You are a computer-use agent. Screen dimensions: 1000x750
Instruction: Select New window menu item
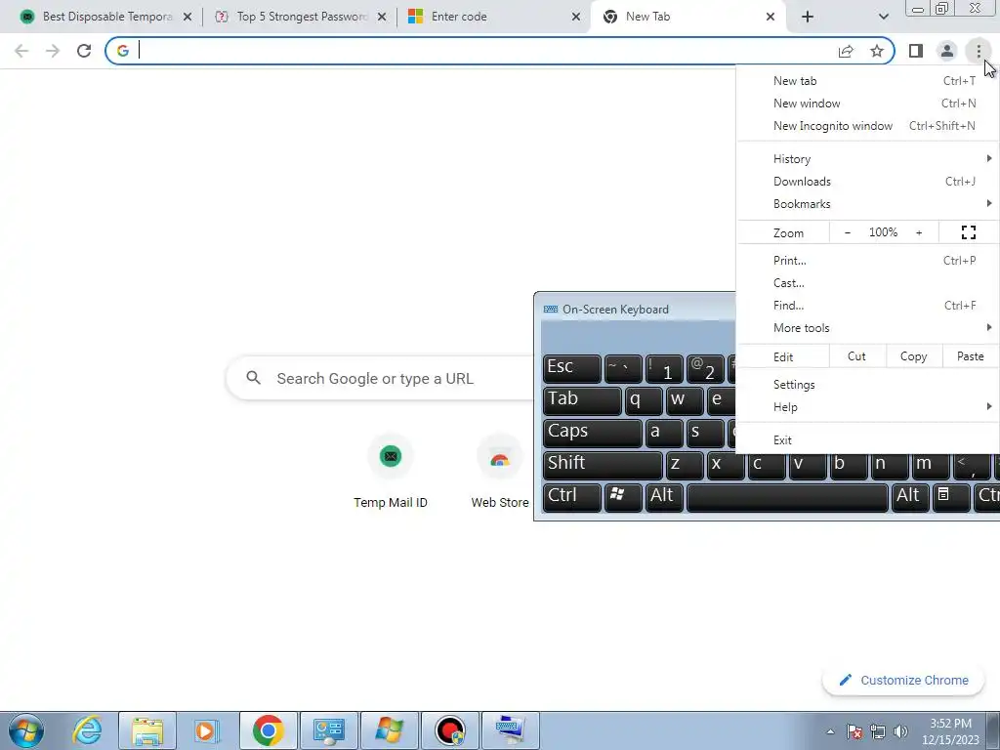pyautogui.click(x=868, y=104)
